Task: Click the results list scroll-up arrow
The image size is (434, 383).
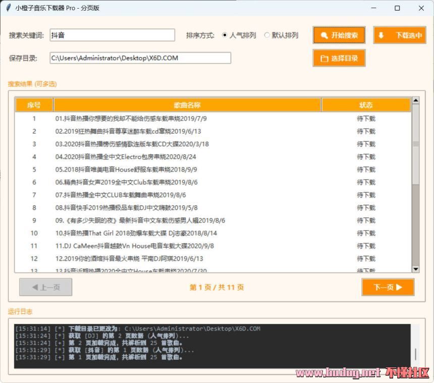Action: 416,100
